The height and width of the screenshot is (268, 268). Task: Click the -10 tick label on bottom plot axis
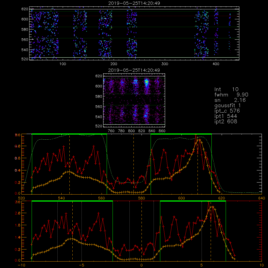tap(21, 265)
